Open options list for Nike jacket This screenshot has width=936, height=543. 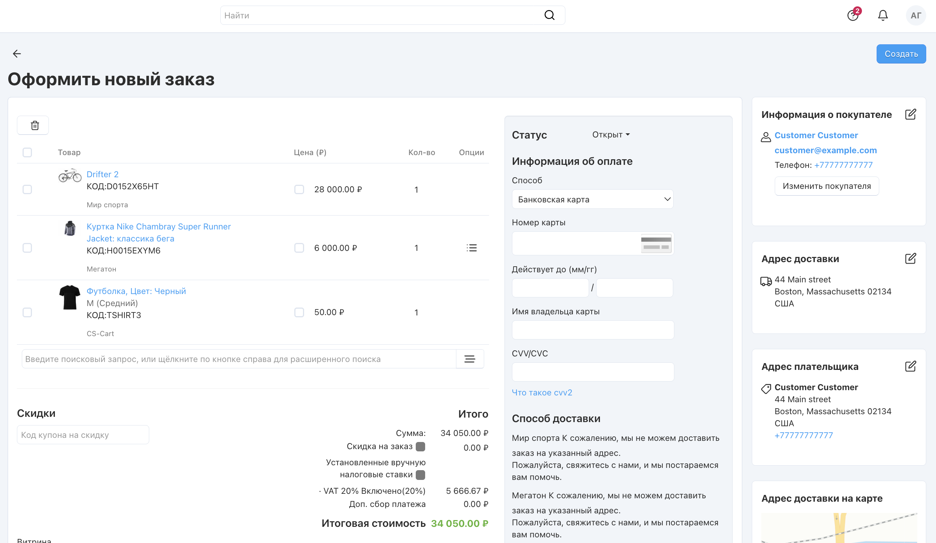coord(471,248)
